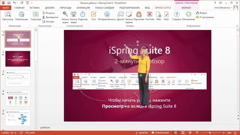Start Запись видео webcam tool
The width and height of the screenshot is (240, 135).
coord(73,14)
